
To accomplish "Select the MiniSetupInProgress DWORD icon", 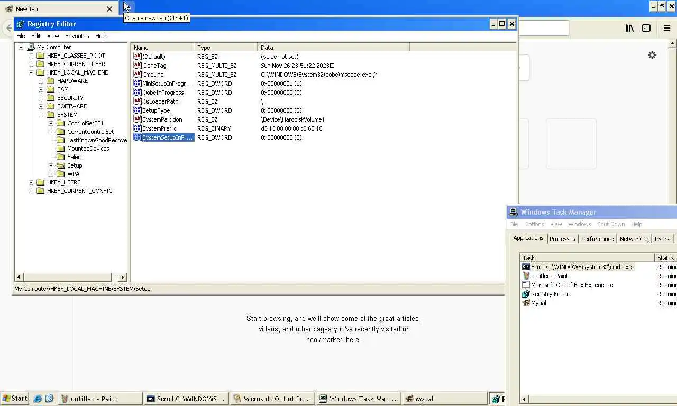I will point(138,84).
